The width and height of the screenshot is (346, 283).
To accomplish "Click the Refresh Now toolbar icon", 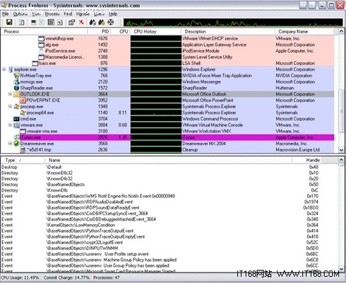I will point(21,22).
